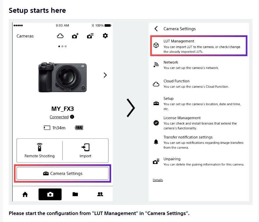Open Cloud Function entry

point(199,84)
